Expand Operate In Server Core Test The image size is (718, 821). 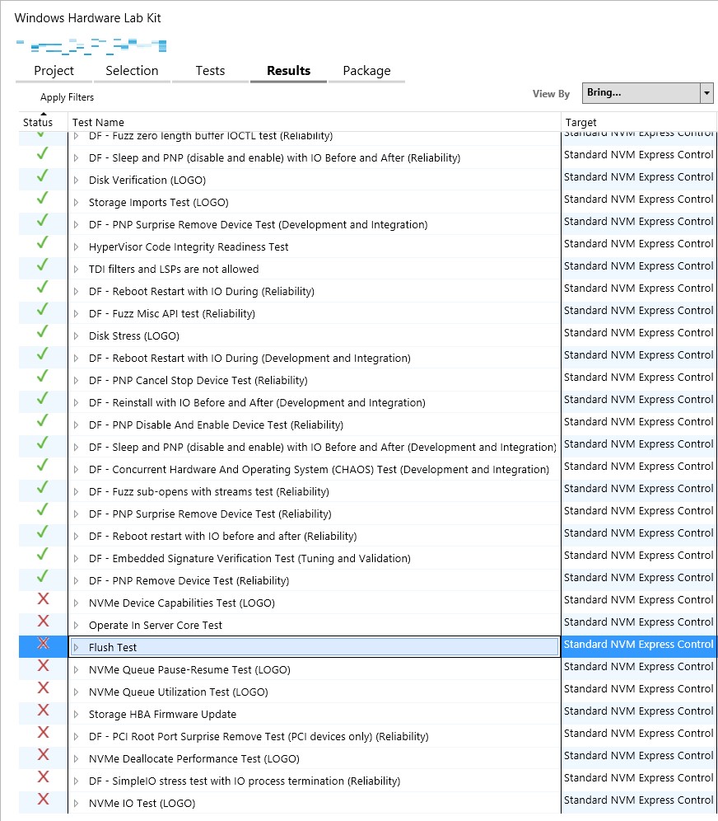pos(76,625)
